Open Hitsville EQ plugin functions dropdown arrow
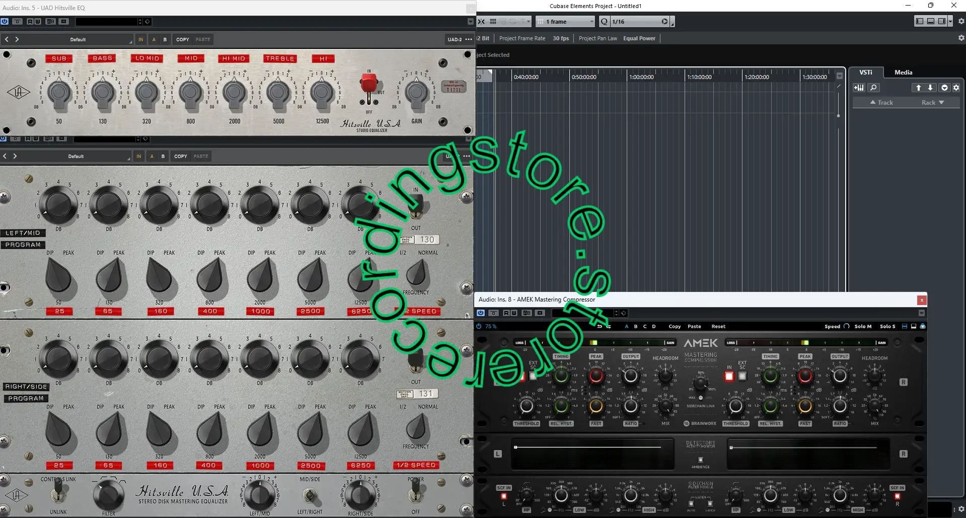The width and height of the screenshot is (966, 518). point(471,22)
